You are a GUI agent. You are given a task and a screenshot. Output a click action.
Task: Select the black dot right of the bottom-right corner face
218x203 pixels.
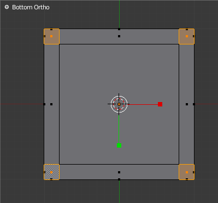[194, 172]
